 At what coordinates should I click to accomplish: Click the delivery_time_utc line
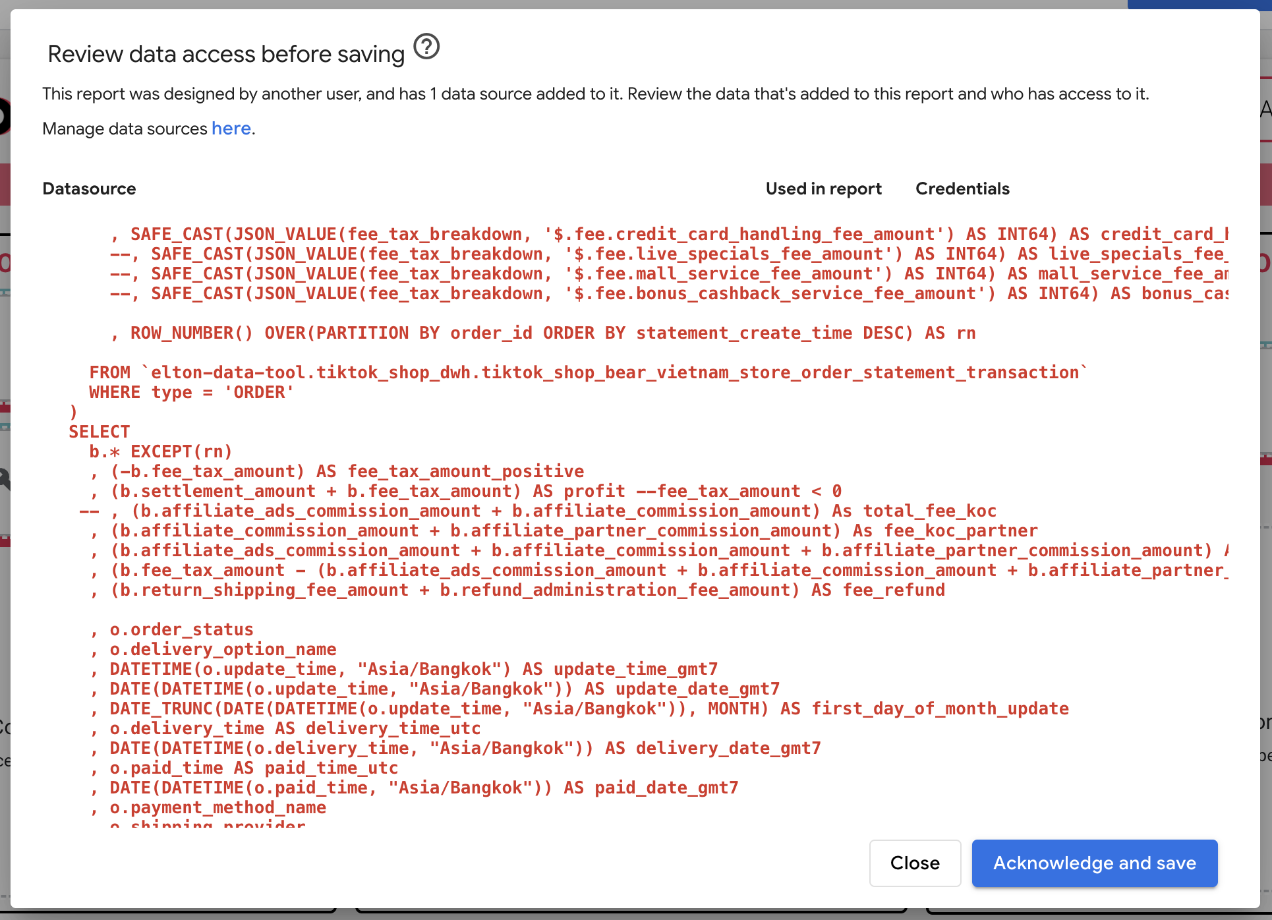[x=285, y=728]
